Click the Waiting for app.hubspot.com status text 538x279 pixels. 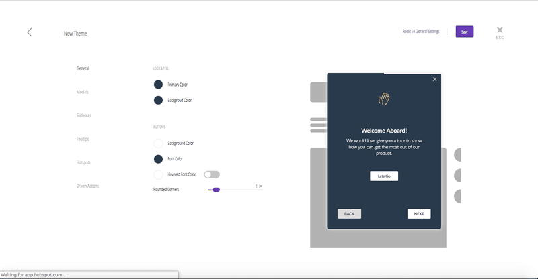33,274
